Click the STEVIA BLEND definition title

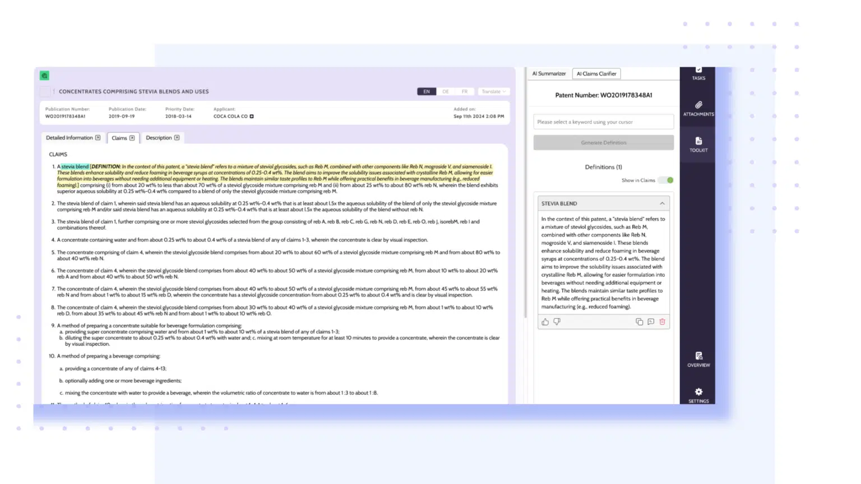[559, 203]
